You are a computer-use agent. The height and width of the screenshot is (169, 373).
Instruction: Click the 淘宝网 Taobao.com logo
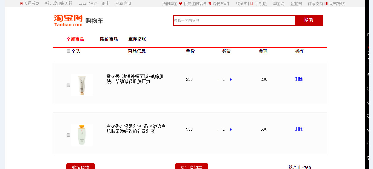68,21
